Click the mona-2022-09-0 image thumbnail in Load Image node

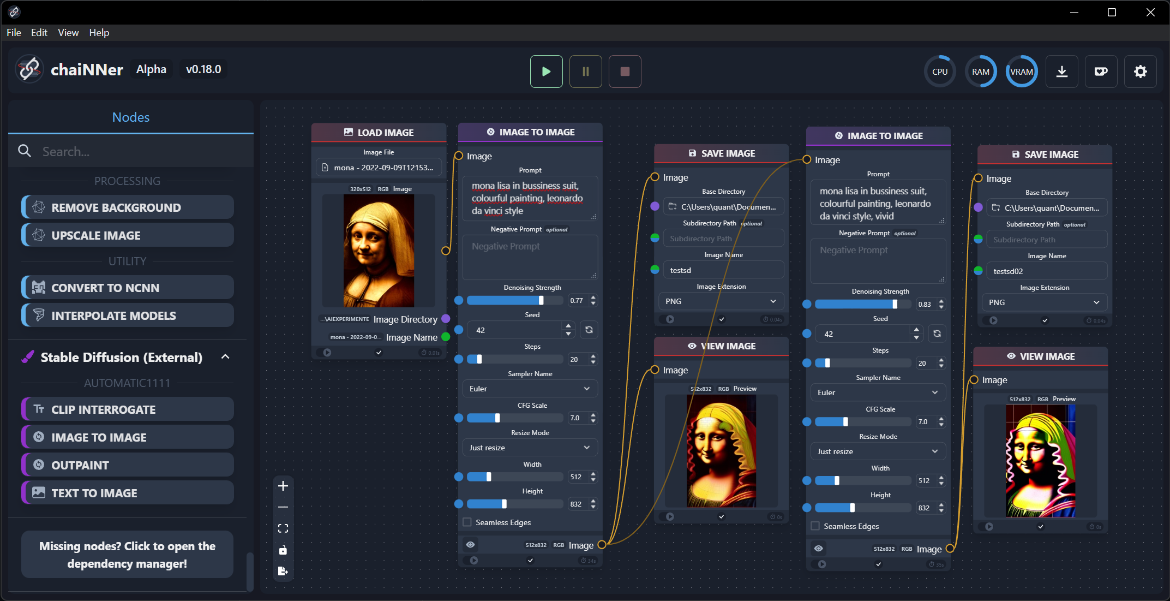(380, 253)
